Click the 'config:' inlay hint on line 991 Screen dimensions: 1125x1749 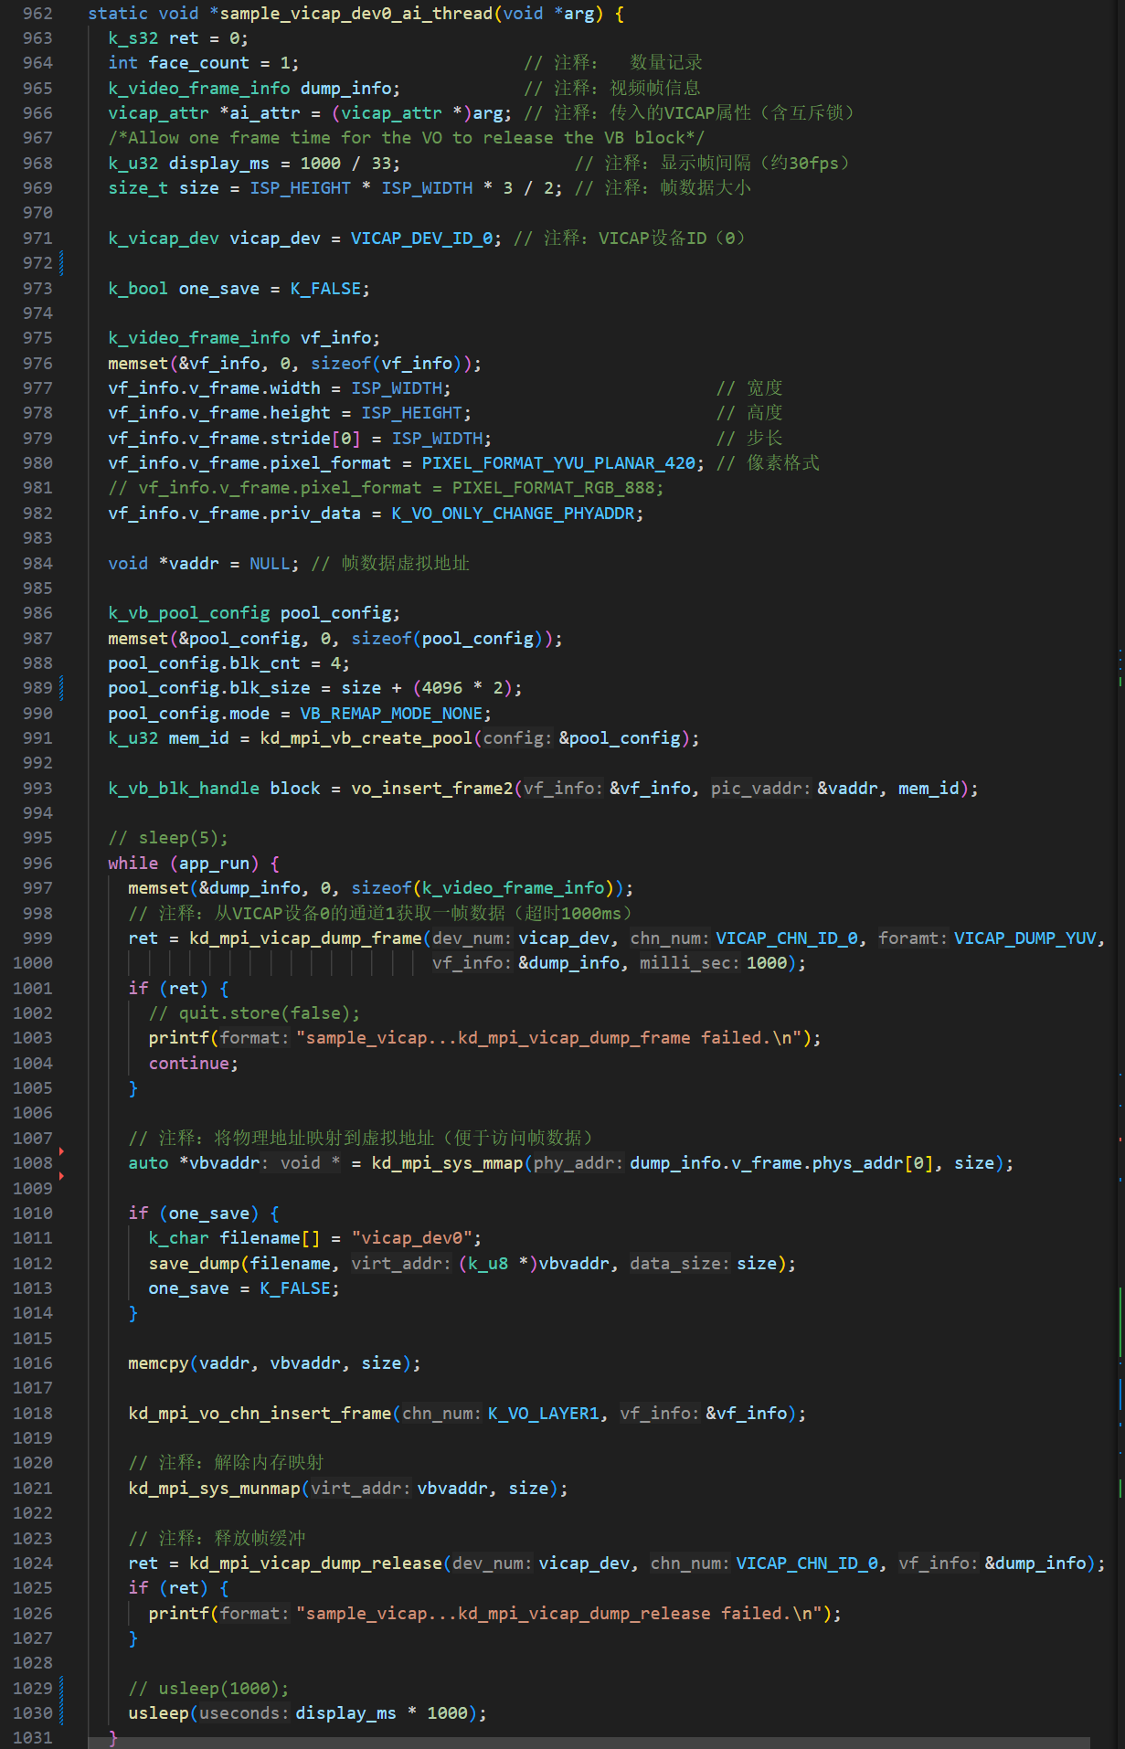point(517,738)
